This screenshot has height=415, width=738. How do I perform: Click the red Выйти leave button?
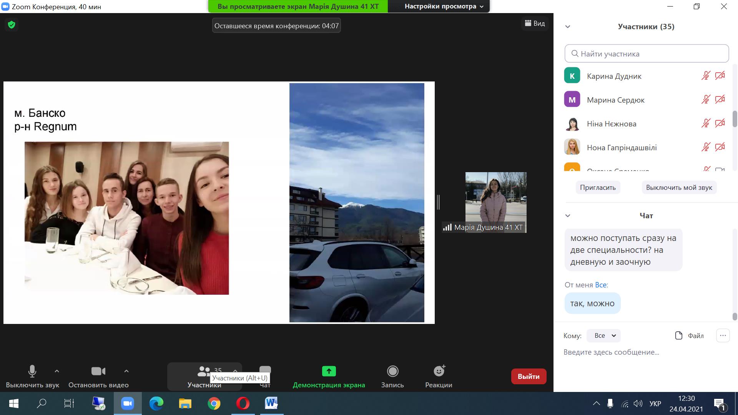[529, 377]
